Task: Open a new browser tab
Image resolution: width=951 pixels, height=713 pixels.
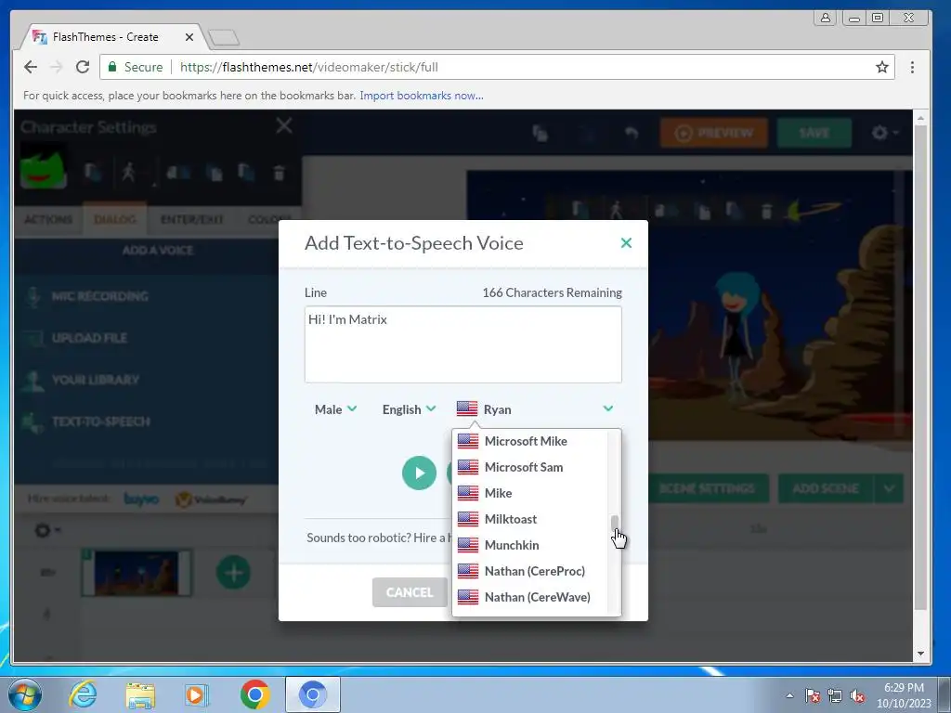Action: (224, 37)
